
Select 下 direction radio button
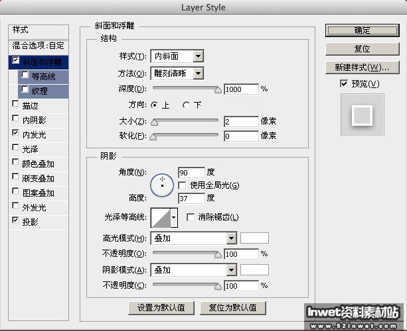coord(186,105)
